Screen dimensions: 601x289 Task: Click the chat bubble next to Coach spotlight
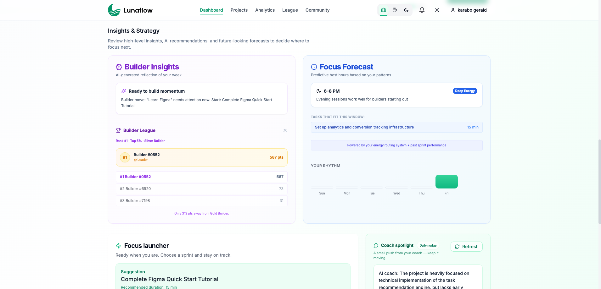(x=376, y=245)
